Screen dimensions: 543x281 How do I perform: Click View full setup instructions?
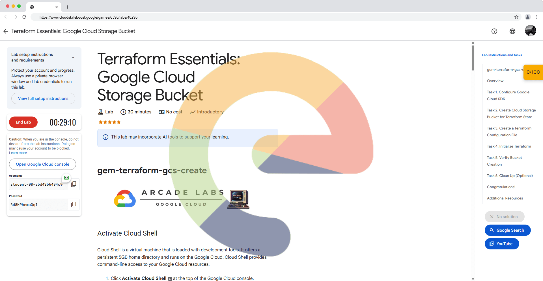click(x=43, y=98)
